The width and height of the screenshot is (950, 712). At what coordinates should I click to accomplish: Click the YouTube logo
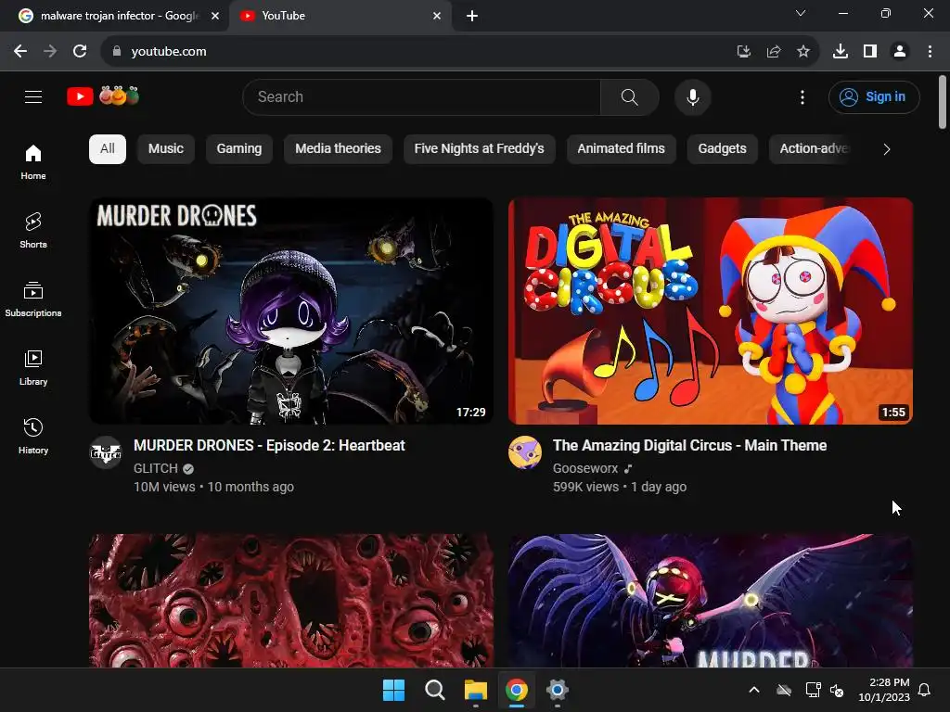[x=103, y=96]
